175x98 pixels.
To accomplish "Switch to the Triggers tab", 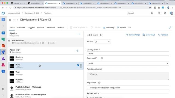I will click(x=31, y=27).
